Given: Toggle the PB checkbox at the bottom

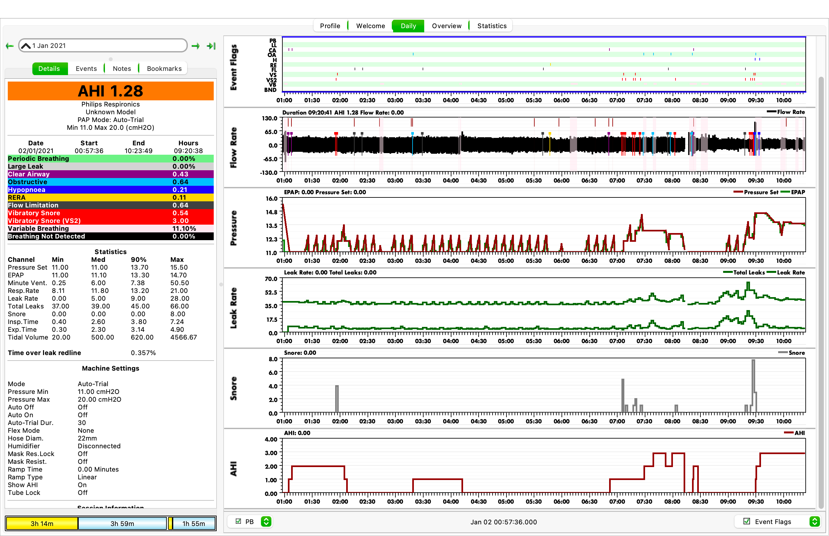Looking at the screenshot, I should coord(238,521).
